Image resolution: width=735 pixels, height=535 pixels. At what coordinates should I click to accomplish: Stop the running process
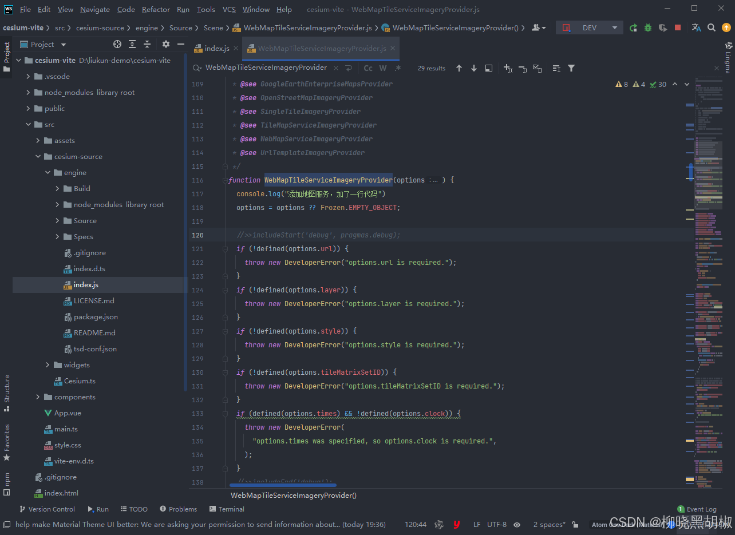[678, 27]
